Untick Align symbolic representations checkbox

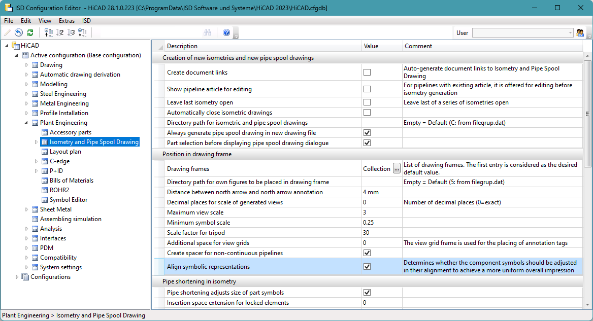coord(367,267)
